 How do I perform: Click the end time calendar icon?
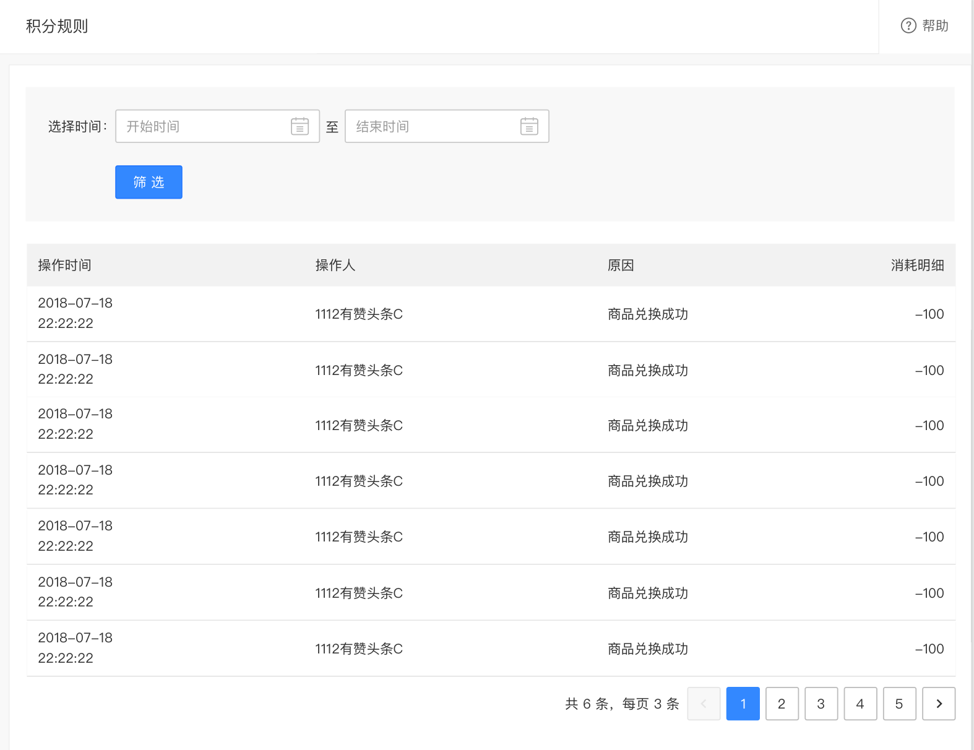click(x=529, y=126)
